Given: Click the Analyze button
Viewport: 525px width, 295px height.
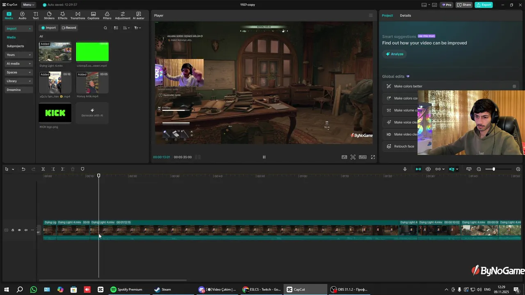Looking at the screenshot, I should point(395,54).
